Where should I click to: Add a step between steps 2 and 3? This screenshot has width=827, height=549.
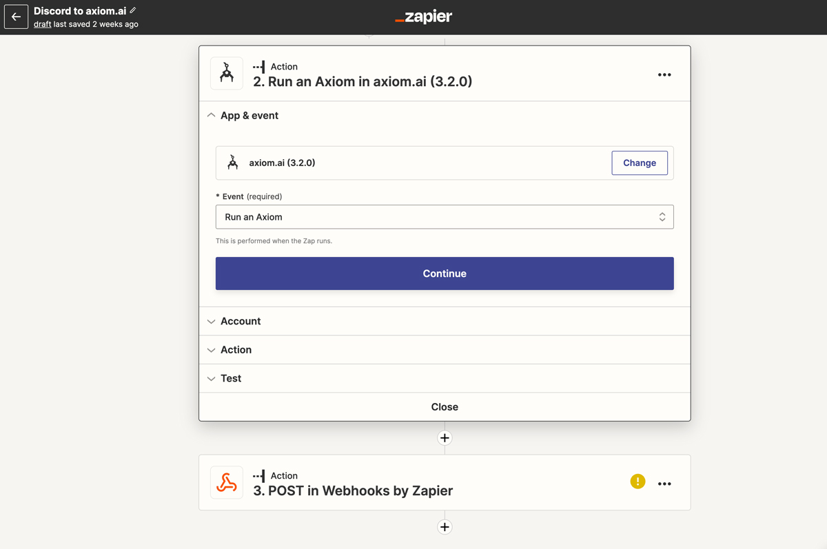(x=445, y=438)
